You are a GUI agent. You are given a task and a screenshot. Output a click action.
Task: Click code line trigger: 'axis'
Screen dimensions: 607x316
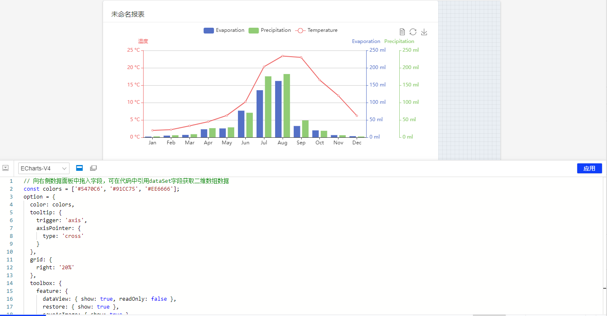tap(62, 220)
